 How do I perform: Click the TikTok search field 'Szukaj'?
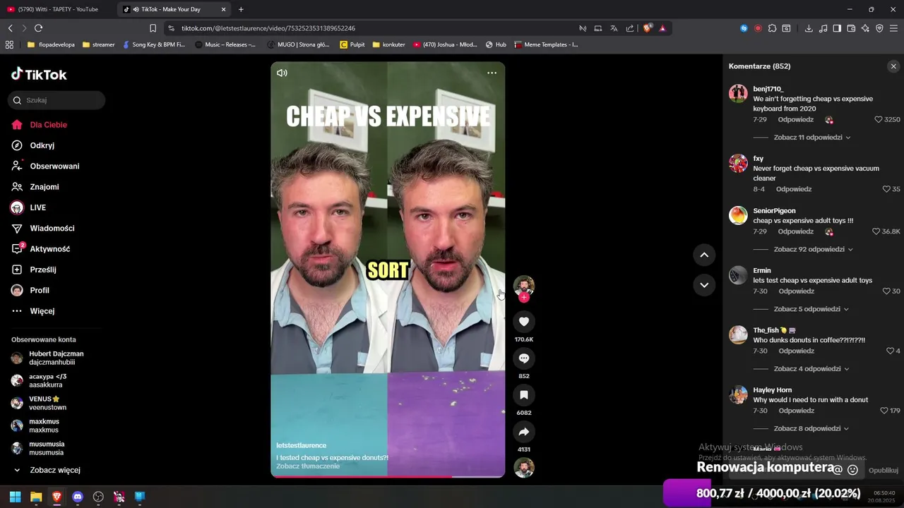[56, 100]
